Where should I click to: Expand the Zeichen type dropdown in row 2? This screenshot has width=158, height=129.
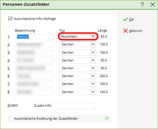pyautogui.click(x=93, y=44)
